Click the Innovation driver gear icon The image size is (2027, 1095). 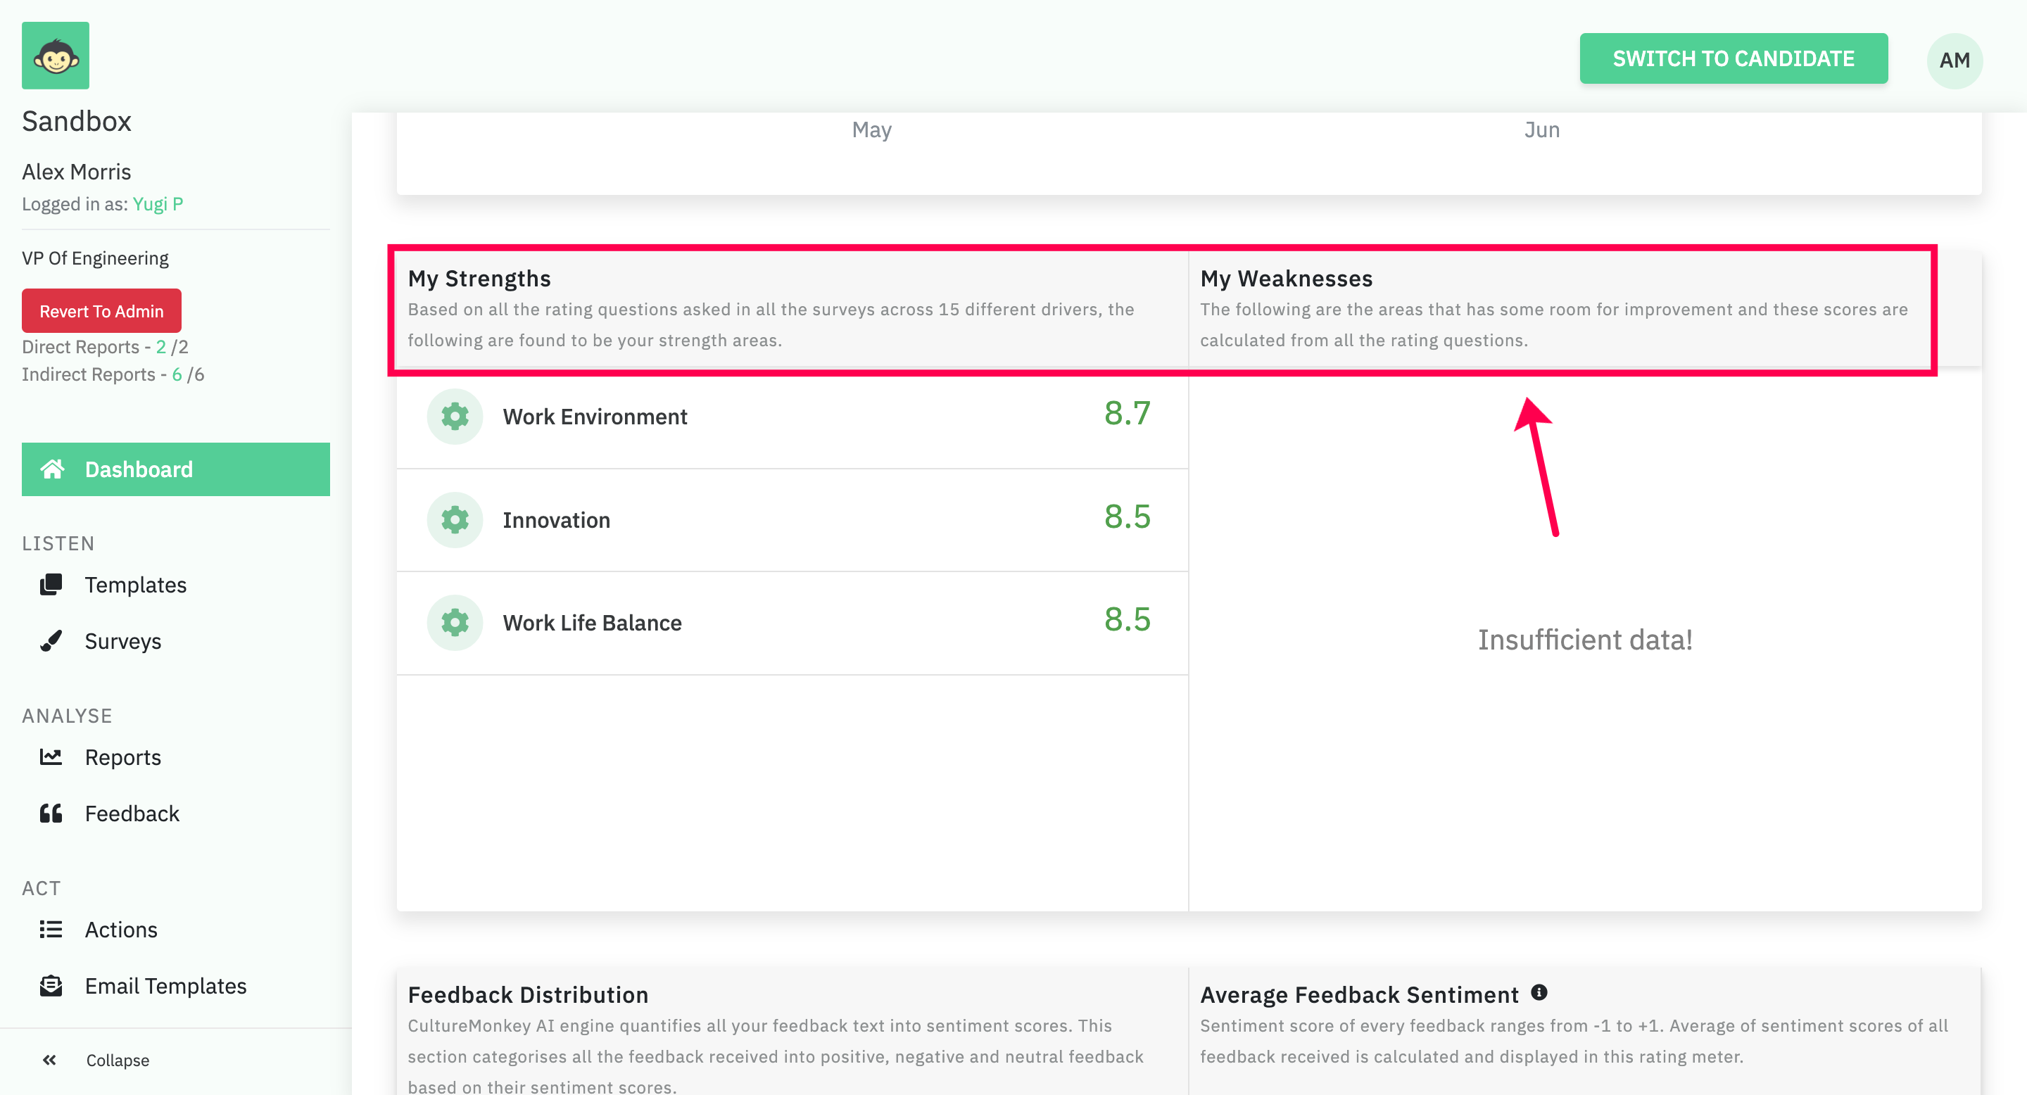click(x=454, y=520)
